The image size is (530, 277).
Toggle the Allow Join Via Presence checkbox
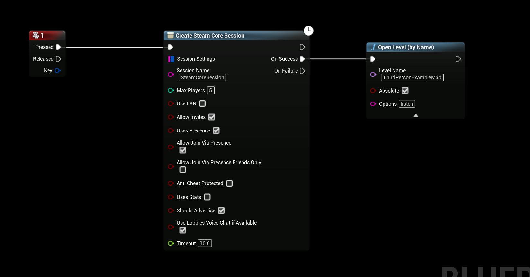(x=183, y=150)
